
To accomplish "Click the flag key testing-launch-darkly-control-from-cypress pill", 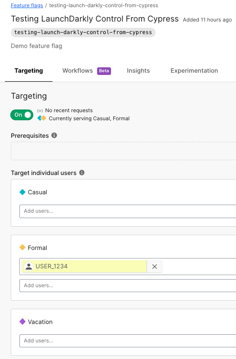I will 83,32.
